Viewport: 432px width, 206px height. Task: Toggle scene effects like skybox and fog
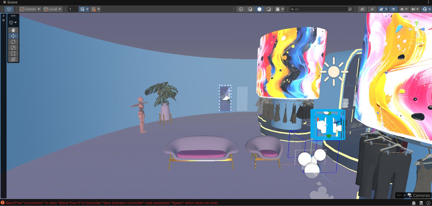[x=381, y=9]
